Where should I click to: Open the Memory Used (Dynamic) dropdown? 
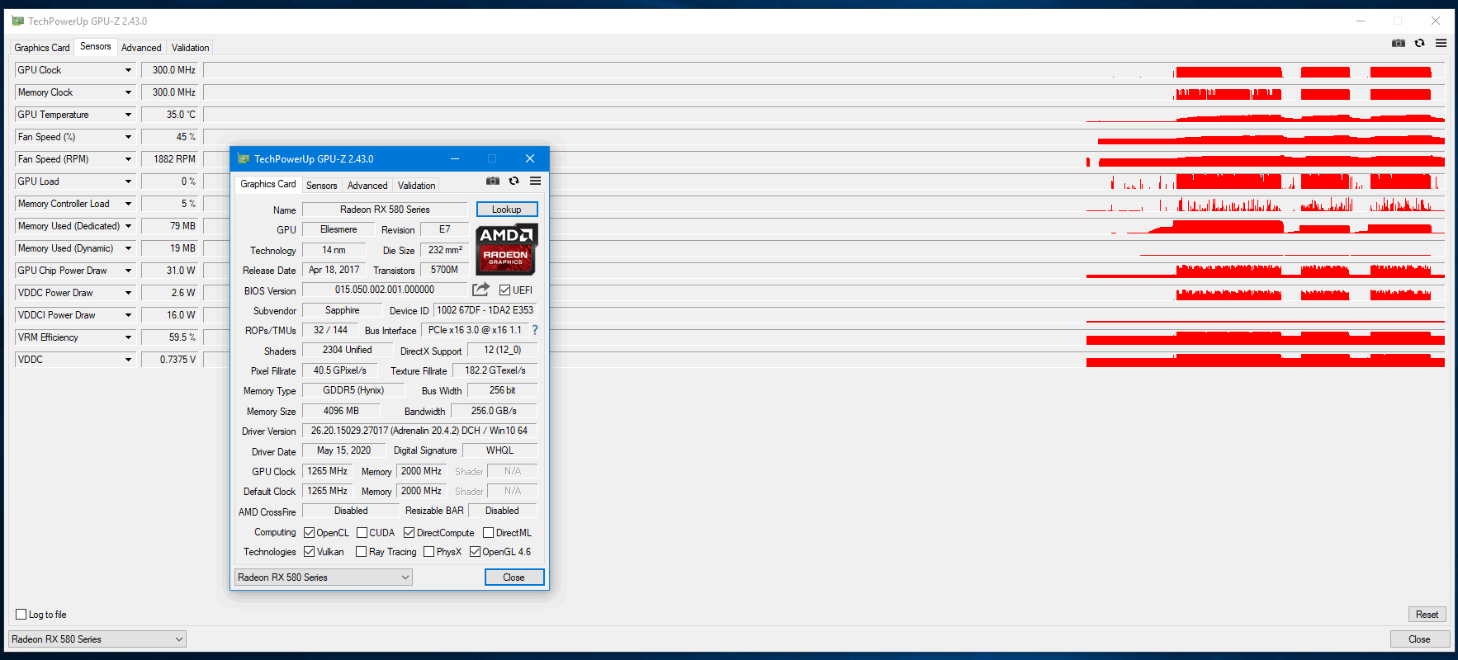coord(128,248)
